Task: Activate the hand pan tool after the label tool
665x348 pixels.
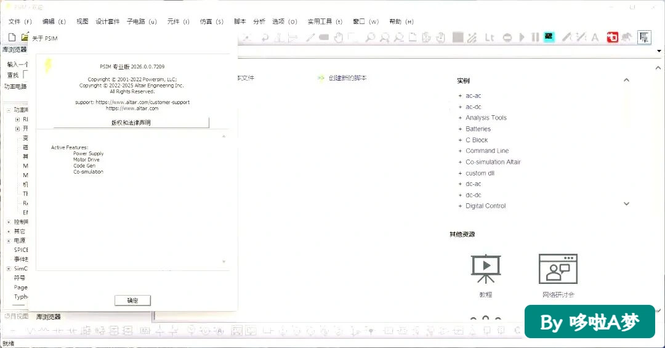Action: tap(338, 38)
